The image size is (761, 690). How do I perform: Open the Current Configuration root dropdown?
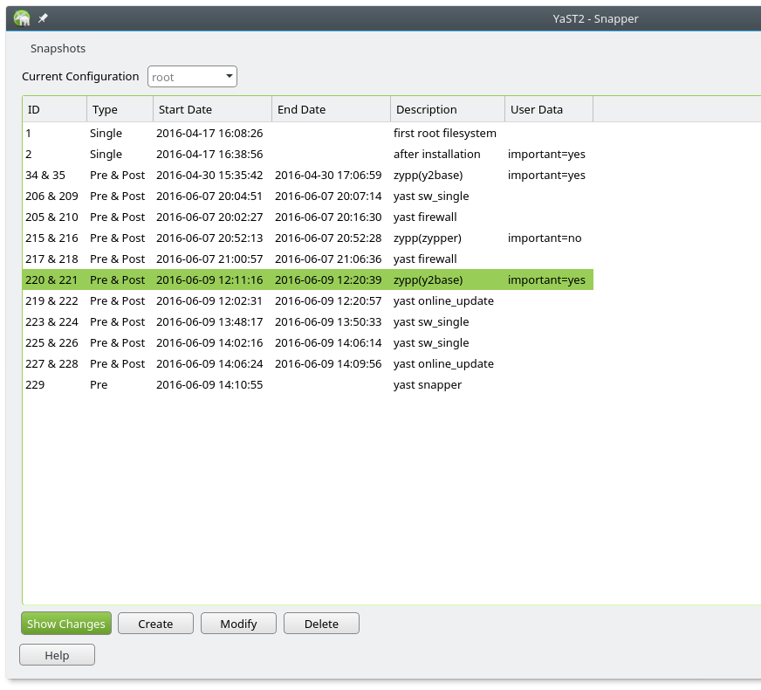[x=192, y=77]
